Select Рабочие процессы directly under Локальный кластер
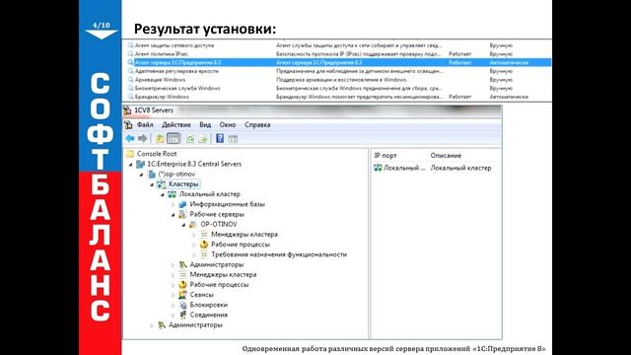Viewport: 631px width, 355px height. coord(219,285)
